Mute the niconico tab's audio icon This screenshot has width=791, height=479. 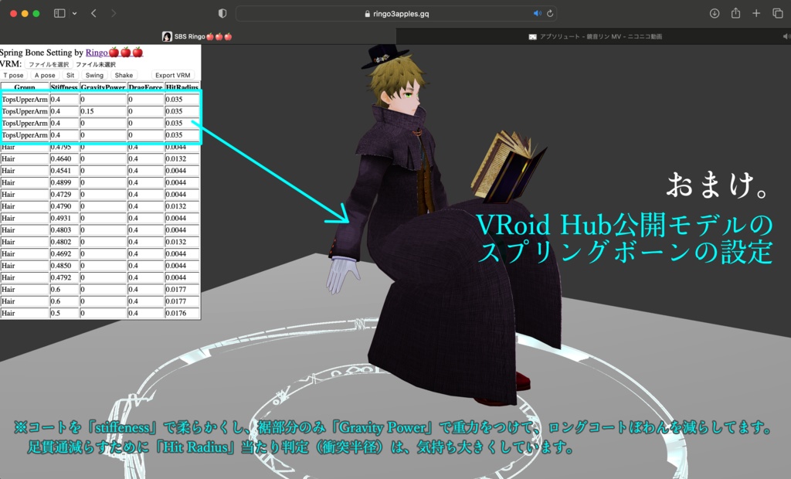pyautogui.click(x=785, y=35)
